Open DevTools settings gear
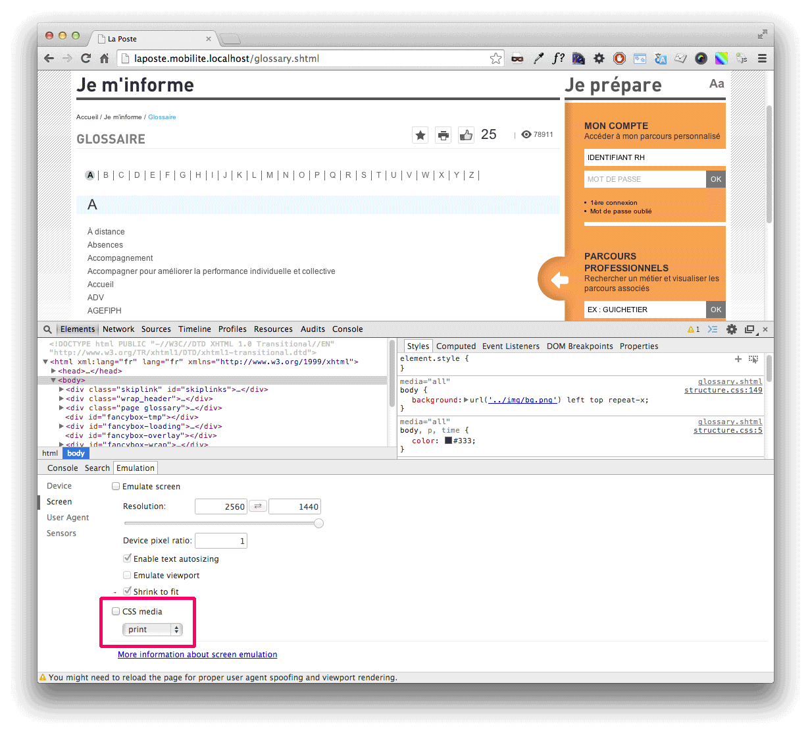Viewport: 812px width, 735px height. (732, 329)
